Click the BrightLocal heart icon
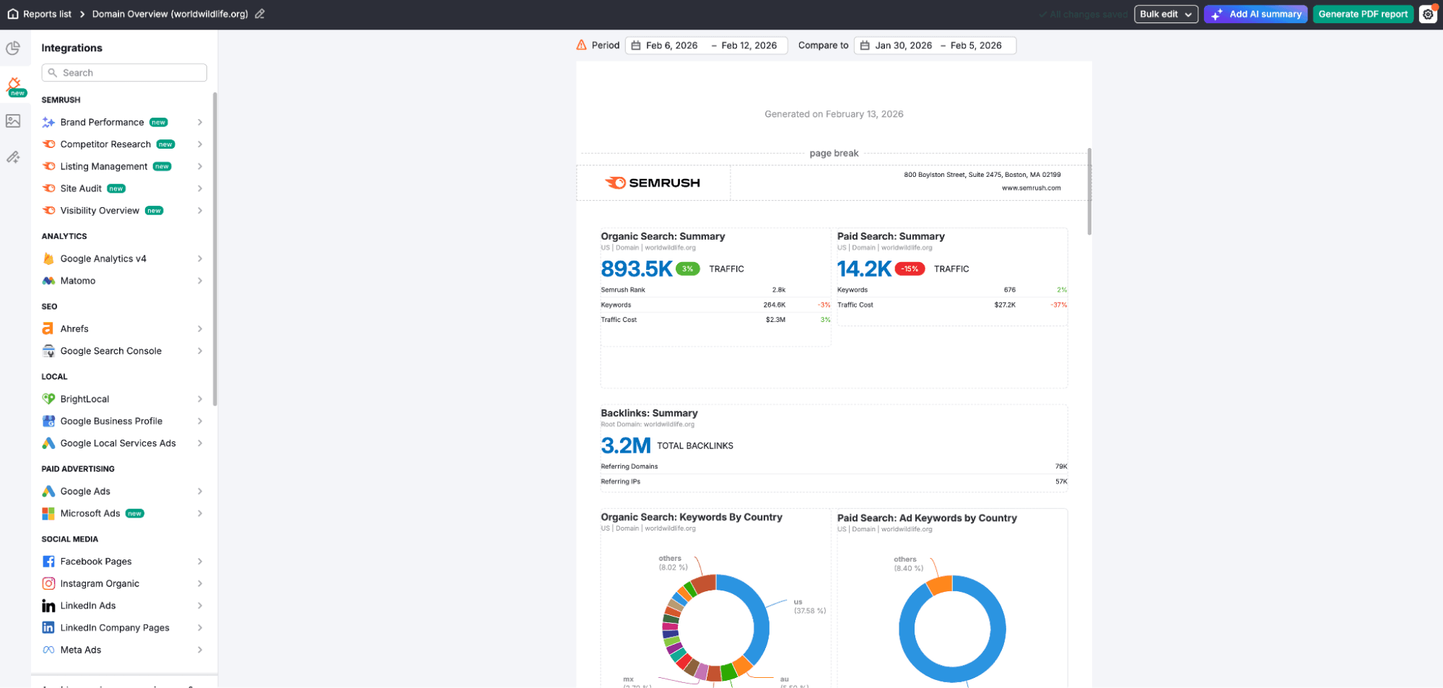The width and height of the screenshot is (1443, 688). (48, 399)
